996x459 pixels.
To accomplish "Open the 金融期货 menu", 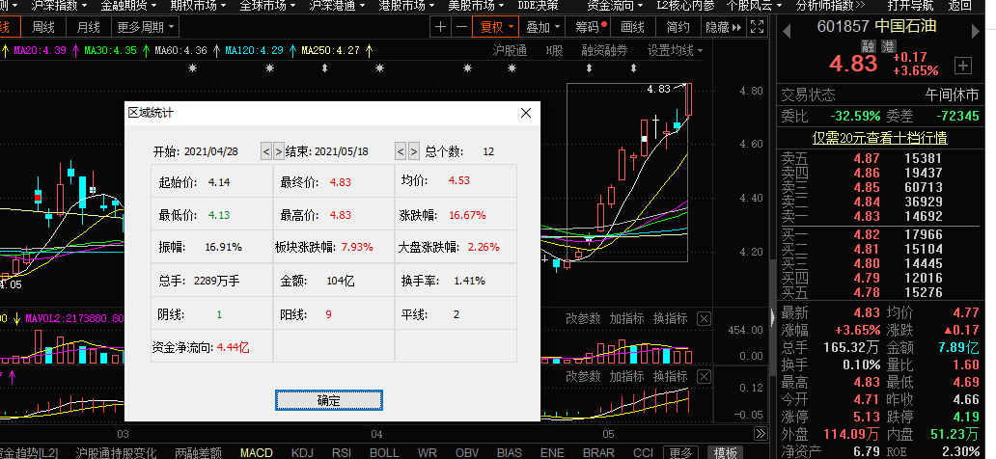I will [129, 7].
